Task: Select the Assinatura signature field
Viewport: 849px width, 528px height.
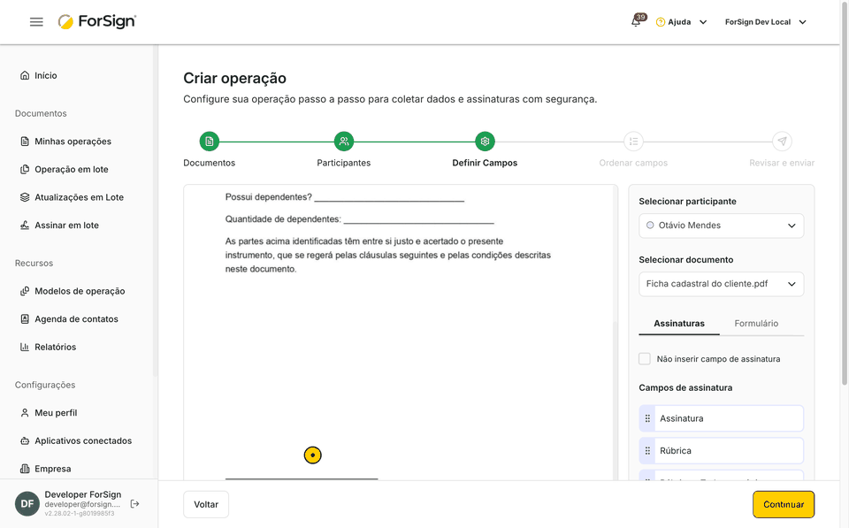Action: (722, 418)
